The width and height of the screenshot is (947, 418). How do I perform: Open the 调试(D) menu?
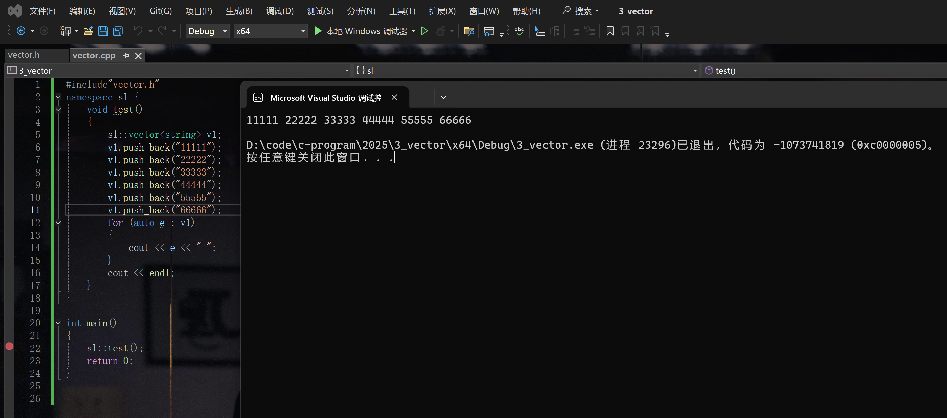(279, 11)
